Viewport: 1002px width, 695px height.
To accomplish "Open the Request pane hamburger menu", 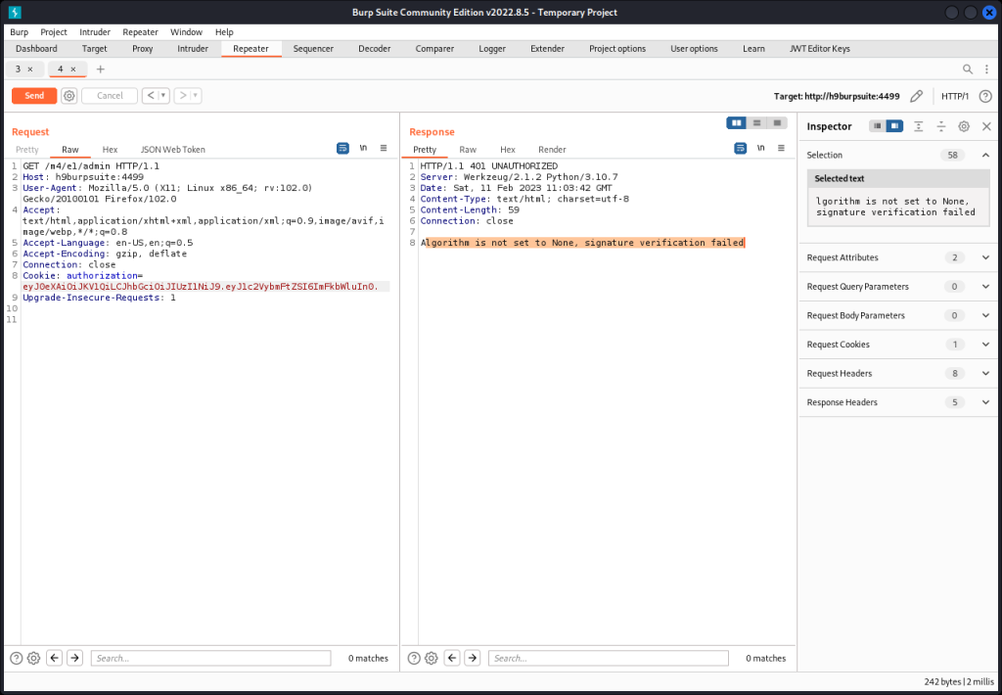I will 384,149.
